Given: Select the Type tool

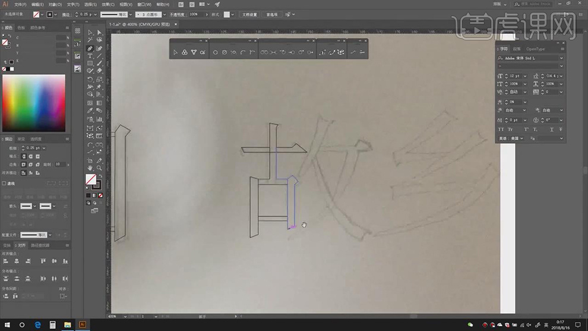Looking at the screenshot, I should pos(90,56).
